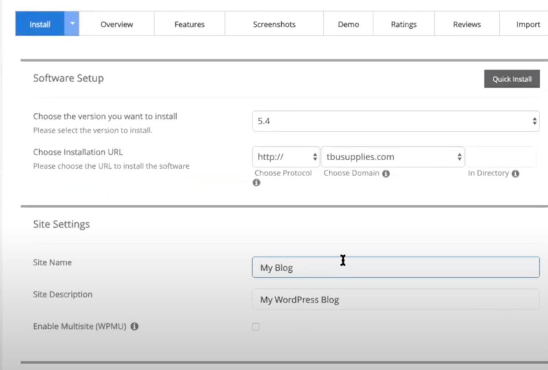The image size is (548, 370).
Task: Click the Quick Install button
Action: [512, 79]
